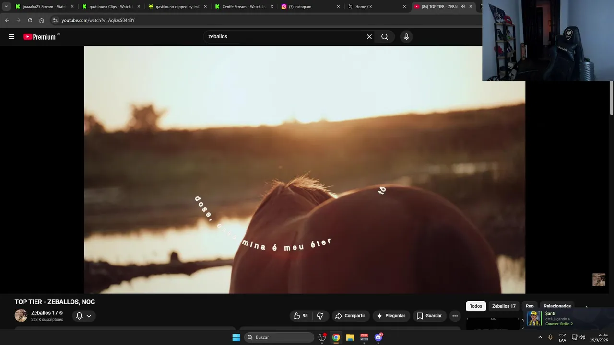The width and height of the screenshot is (614, 345).
Task: Click the channel watermark thumbnail on video
Action: click(599, 279)
